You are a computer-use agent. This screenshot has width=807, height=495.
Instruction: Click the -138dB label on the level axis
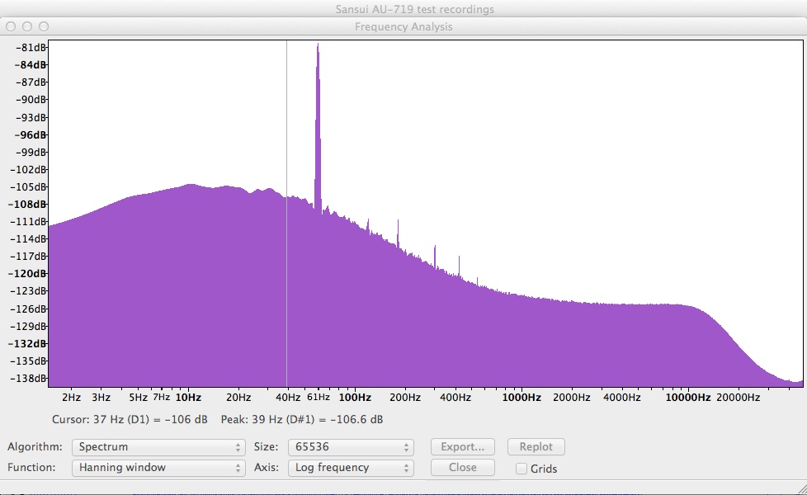28,378
